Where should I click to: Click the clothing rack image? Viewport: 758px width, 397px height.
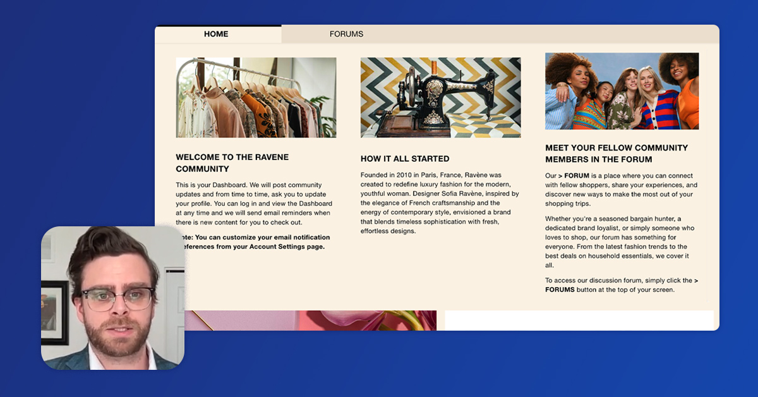click(256, 98)
